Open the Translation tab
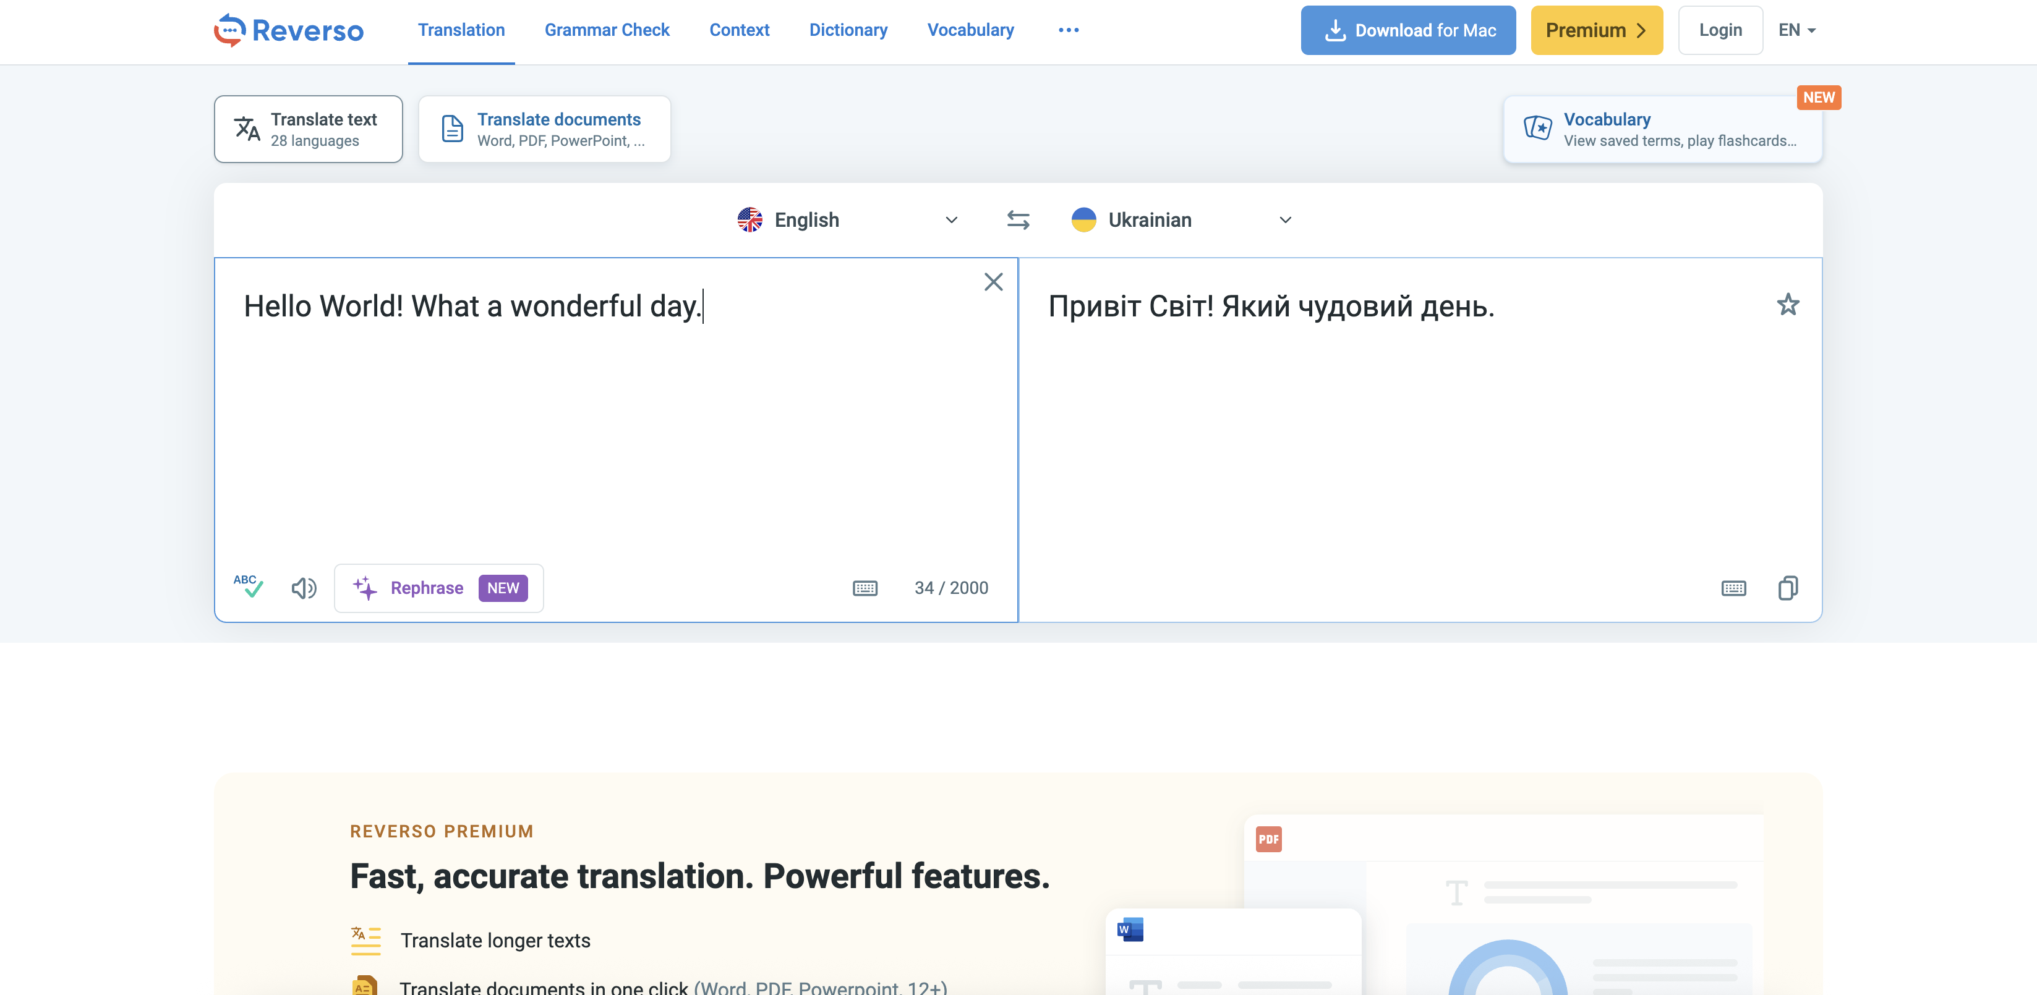Viewport: 2037px width, 995px height. point(461,30)
